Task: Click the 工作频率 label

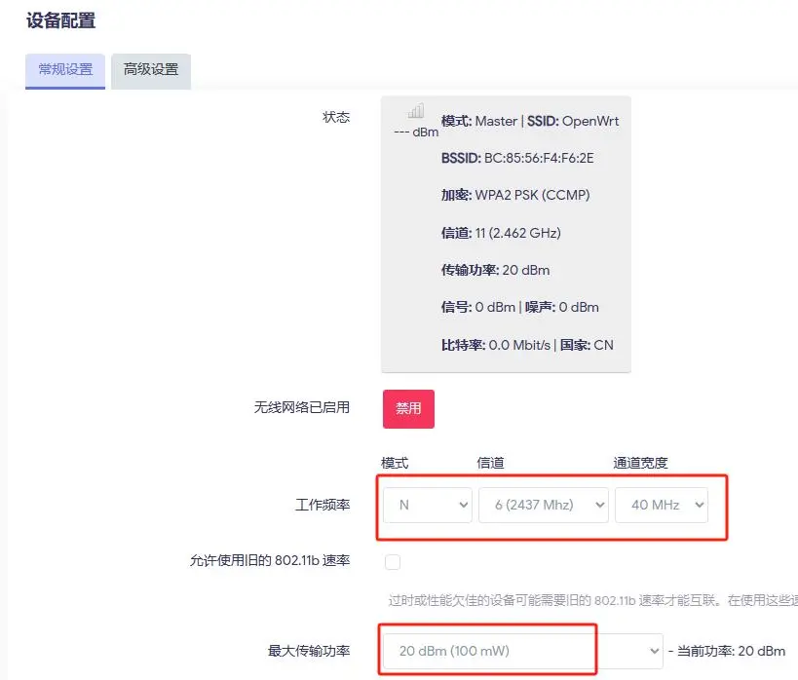Action: [x=323, y=505]
